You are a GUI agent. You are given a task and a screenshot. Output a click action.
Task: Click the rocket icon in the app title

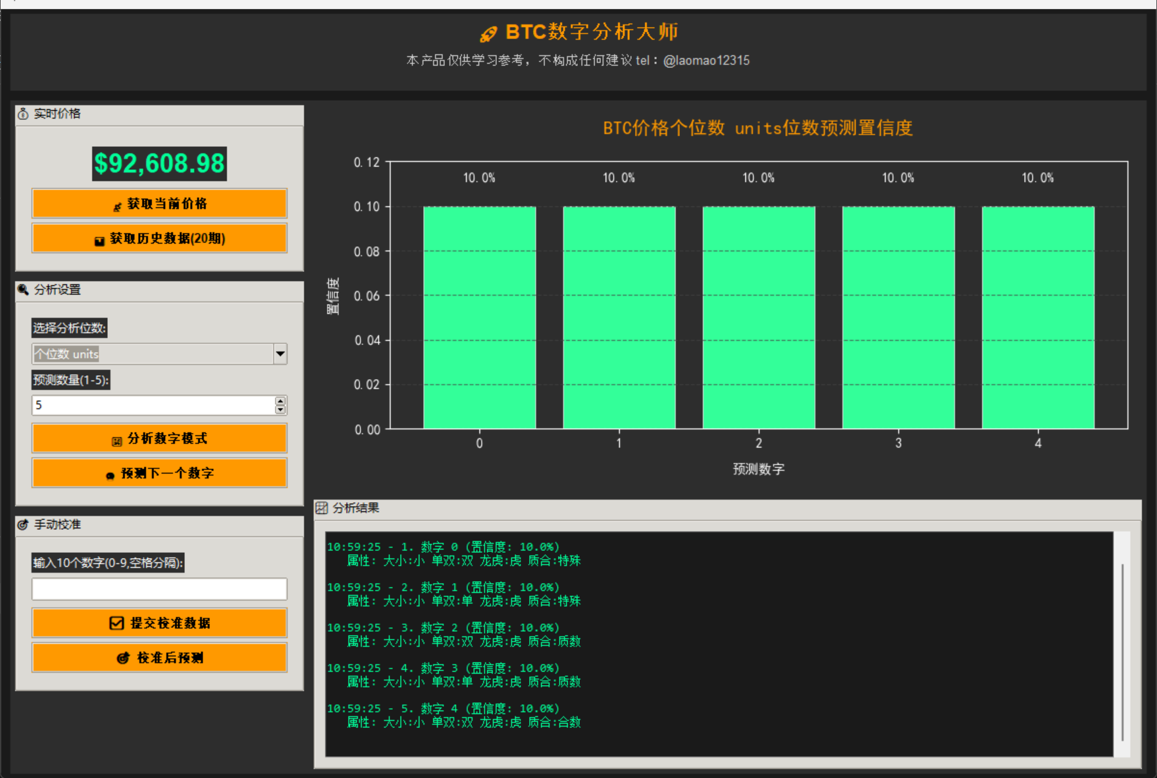[x=488, y=31]
